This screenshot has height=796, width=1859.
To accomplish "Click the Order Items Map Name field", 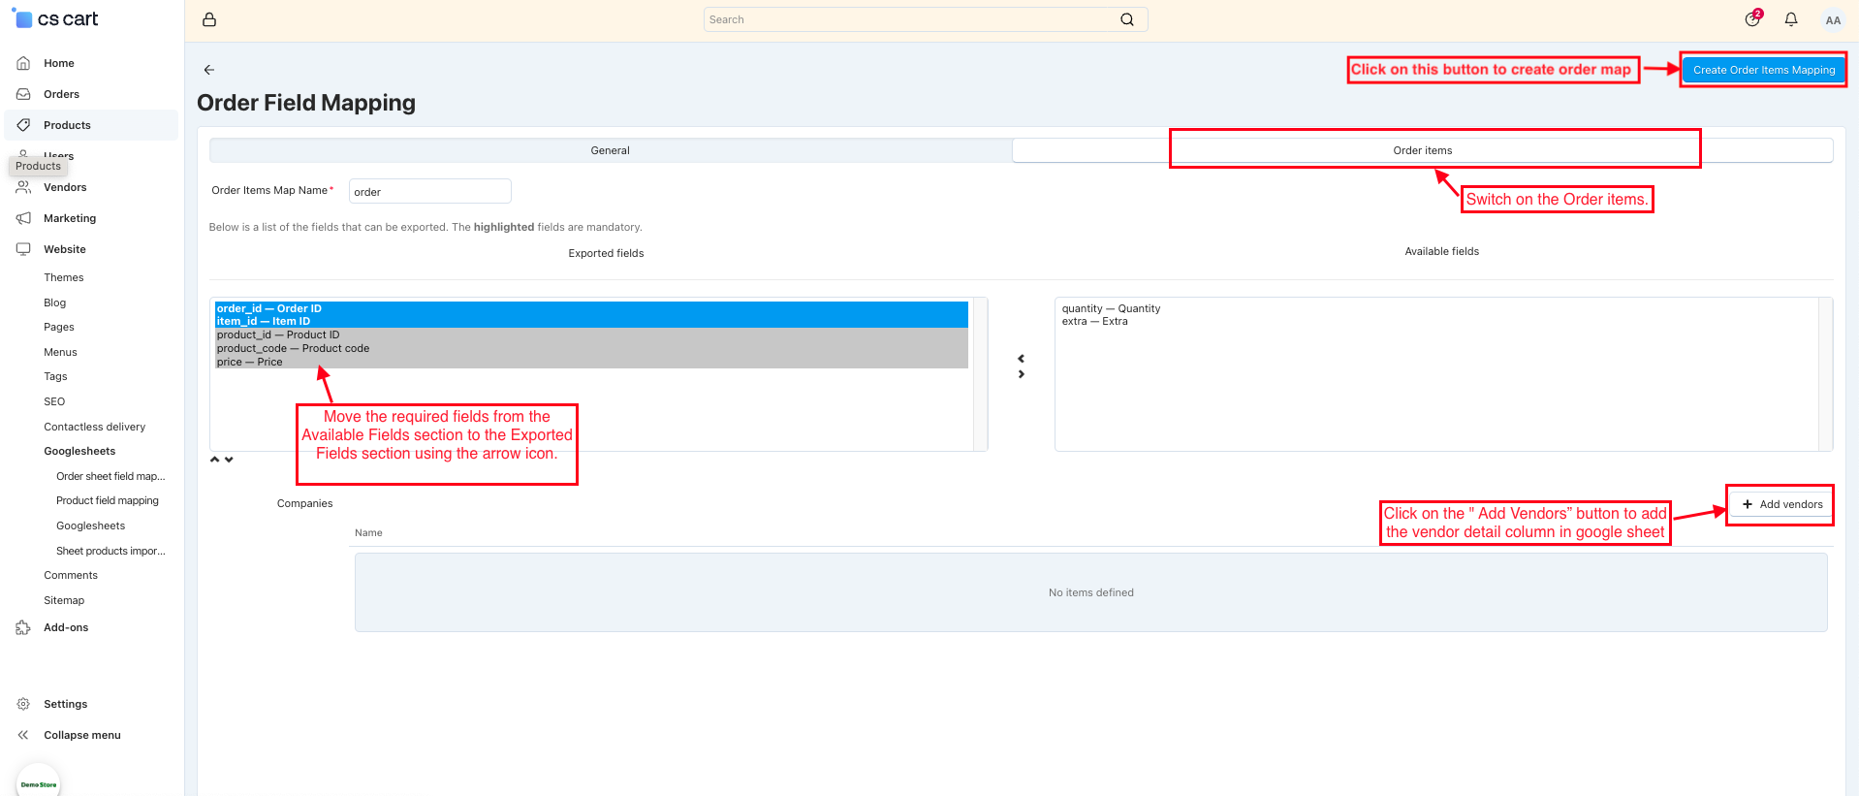I will (429, 191).
